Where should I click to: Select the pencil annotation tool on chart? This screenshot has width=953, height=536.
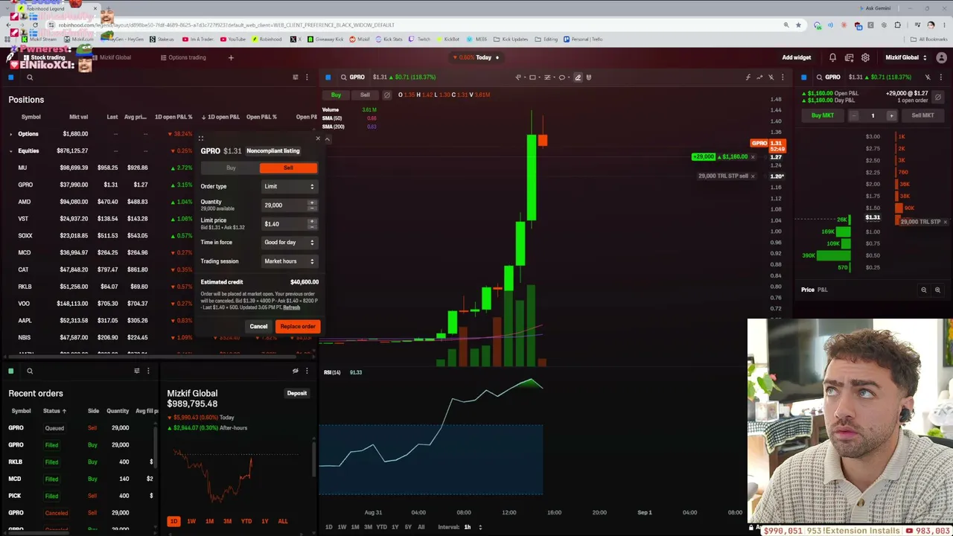(x=578, y=77)
